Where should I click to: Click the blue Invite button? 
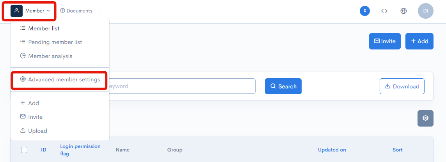click(x=385, y=41)
